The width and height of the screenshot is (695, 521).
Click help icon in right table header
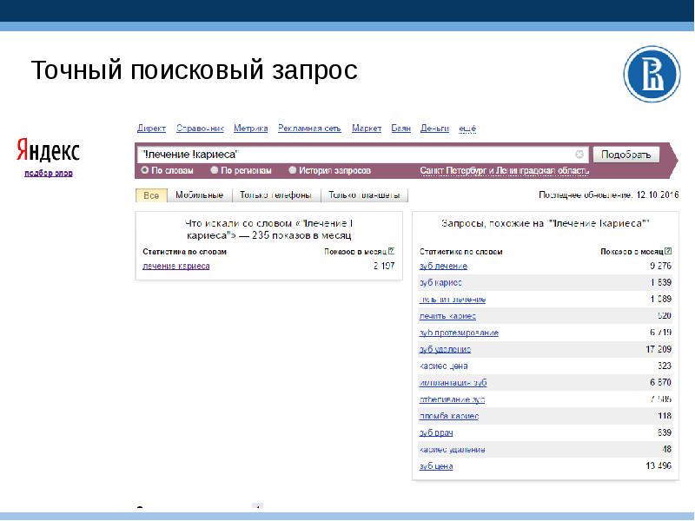(x=669, y=252)
